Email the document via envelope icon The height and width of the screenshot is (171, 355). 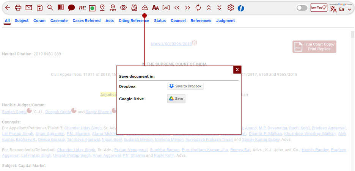(29, 8)
